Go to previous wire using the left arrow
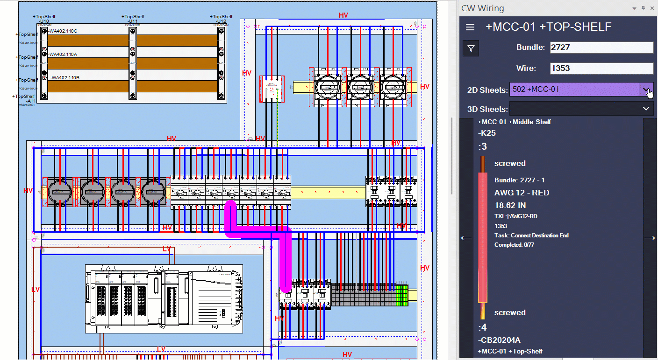This screenshot has width=658, height=360. [x=466, y=238]
